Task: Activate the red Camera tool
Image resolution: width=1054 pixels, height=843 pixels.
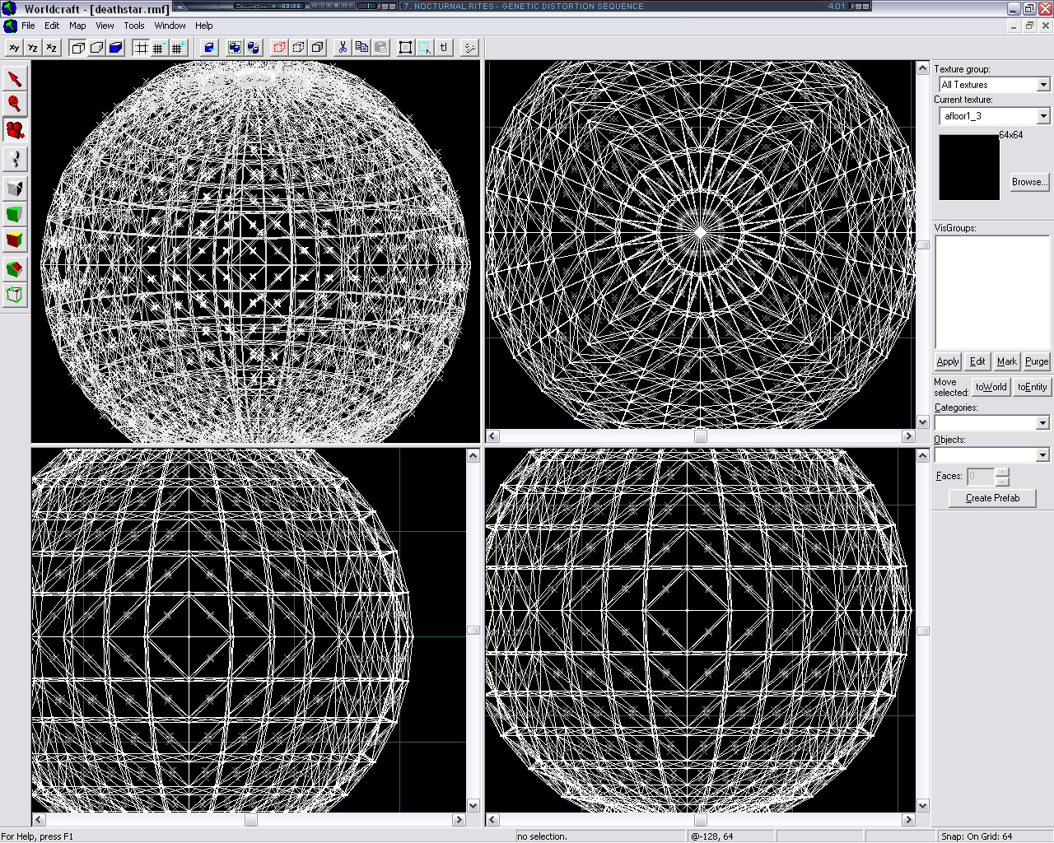Action: pos(15,130)
